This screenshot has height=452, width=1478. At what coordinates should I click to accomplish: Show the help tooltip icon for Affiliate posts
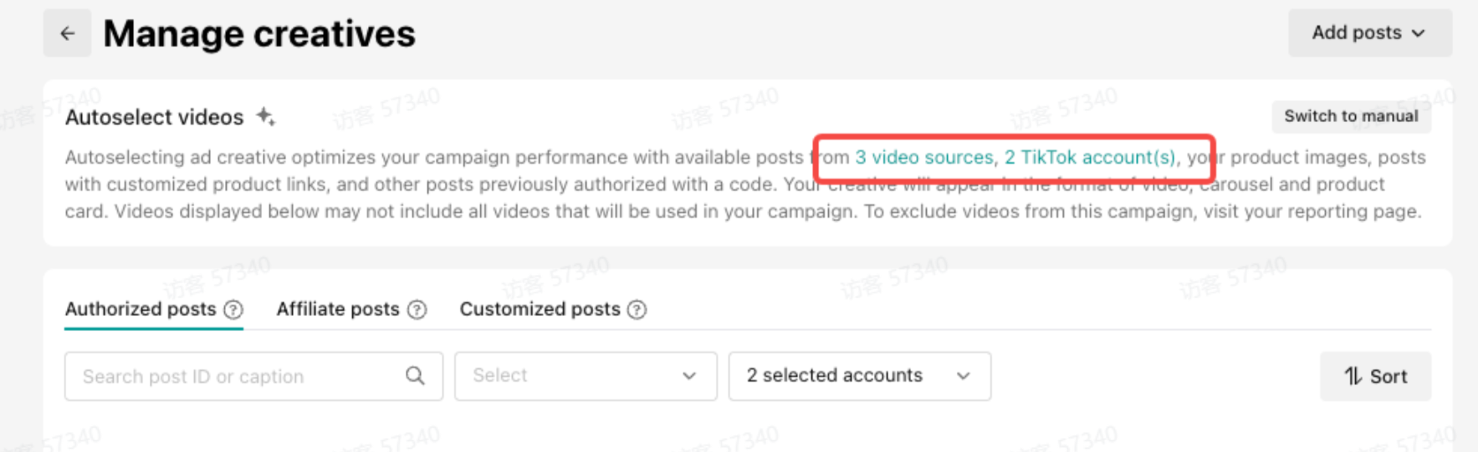417,310
